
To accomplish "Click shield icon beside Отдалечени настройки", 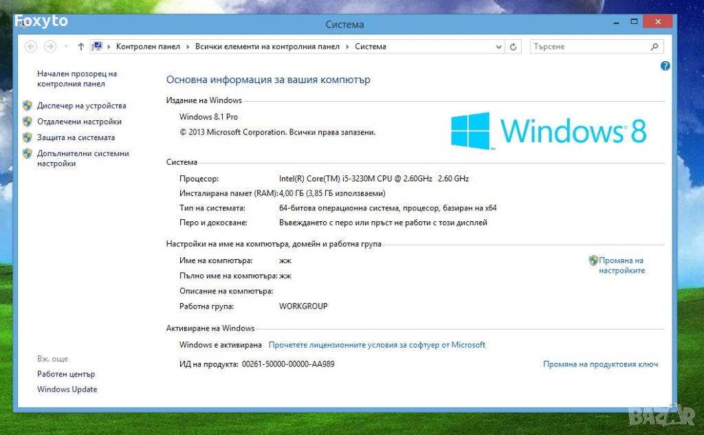I will coord(27,122).
